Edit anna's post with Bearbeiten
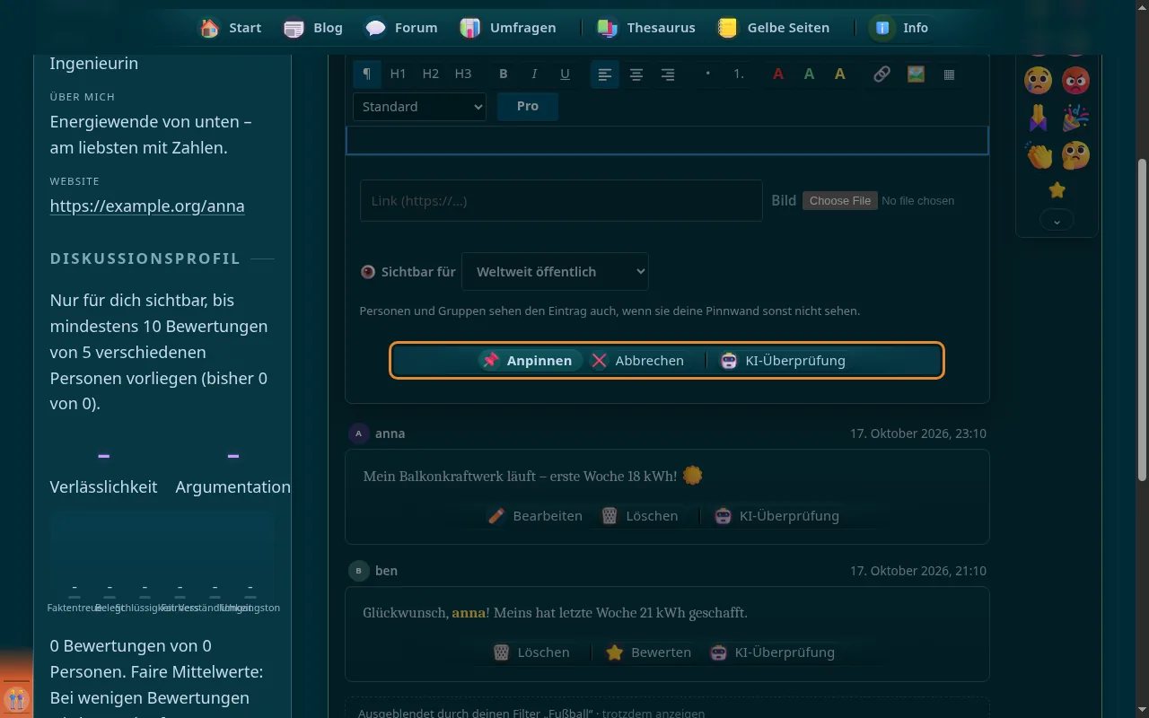 [x=535, y=516]
